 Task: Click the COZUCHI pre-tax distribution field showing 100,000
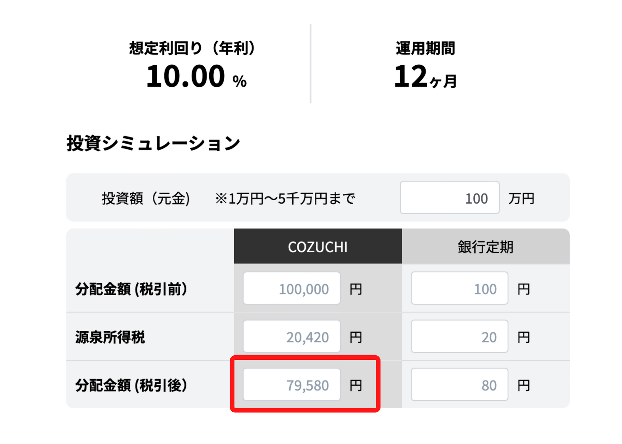291,289
